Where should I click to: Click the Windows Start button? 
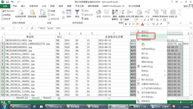(x=5, y=106)
